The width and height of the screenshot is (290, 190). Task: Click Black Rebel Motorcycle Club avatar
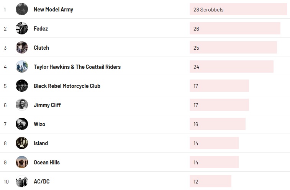point(22,86)
